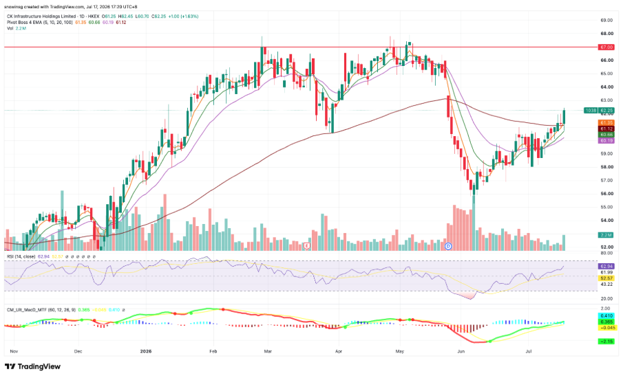Image resolution: width=623 pixels, height=380 pixels.
Task: Select the Vol indicator legend
Action: [x=10, y=28]
